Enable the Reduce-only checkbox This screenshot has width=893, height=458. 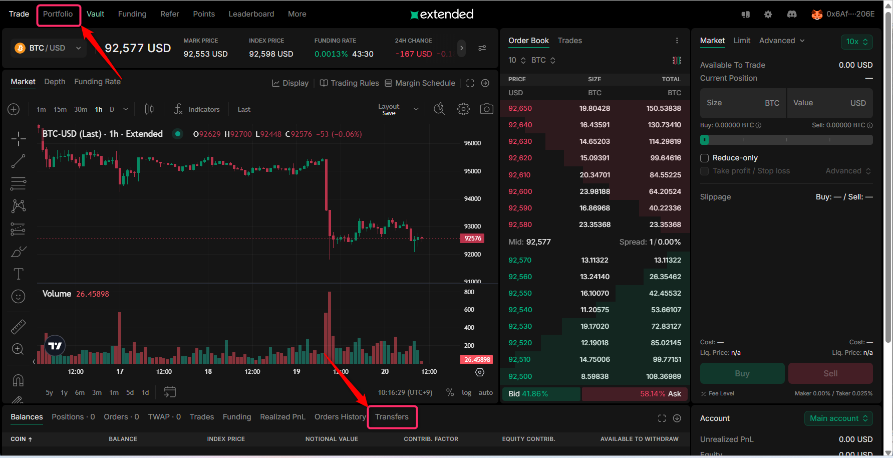pyautogui.click(x=704, y=158)
